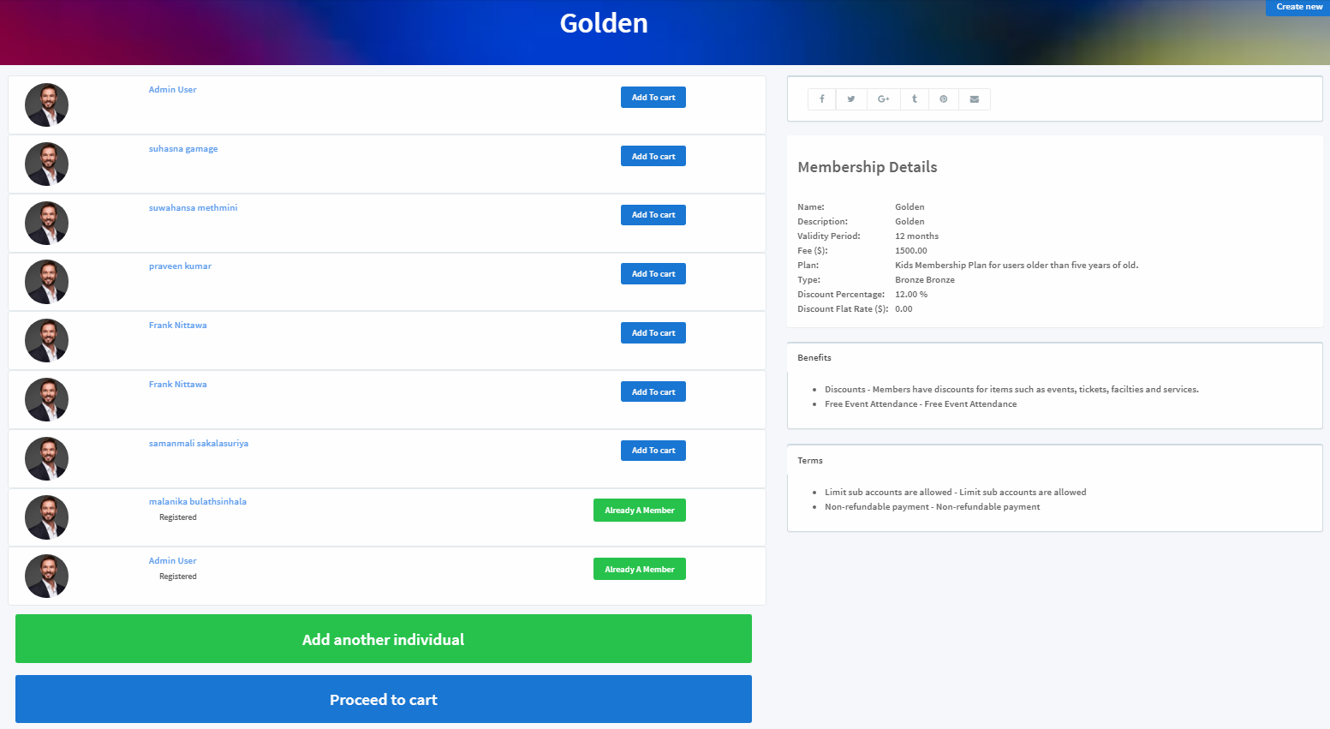Click the email share icon
The width and height of the screenshot is (1330, 729).
click(x=975, y=99)
